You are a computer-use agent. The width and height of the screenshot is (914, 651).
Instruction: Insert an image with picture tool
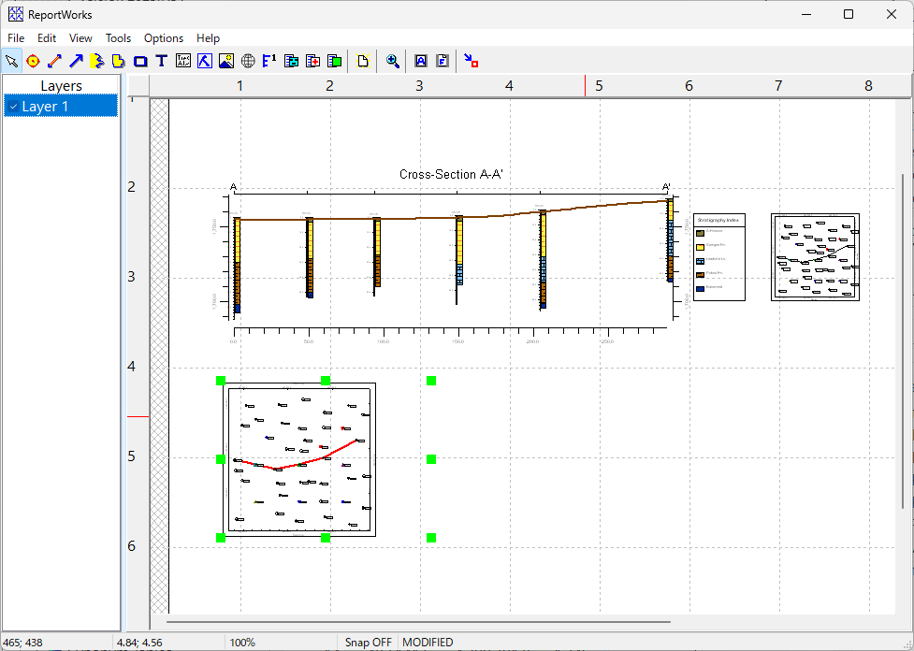pyautogui.click(x=226, y=61)
